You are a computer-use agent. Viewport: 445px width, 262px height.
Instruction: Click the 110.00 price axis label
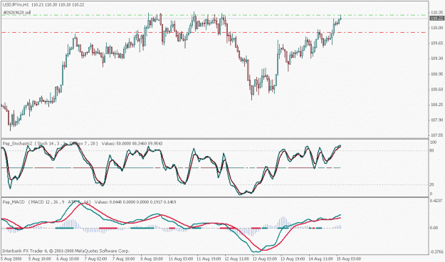click(436, 28)
